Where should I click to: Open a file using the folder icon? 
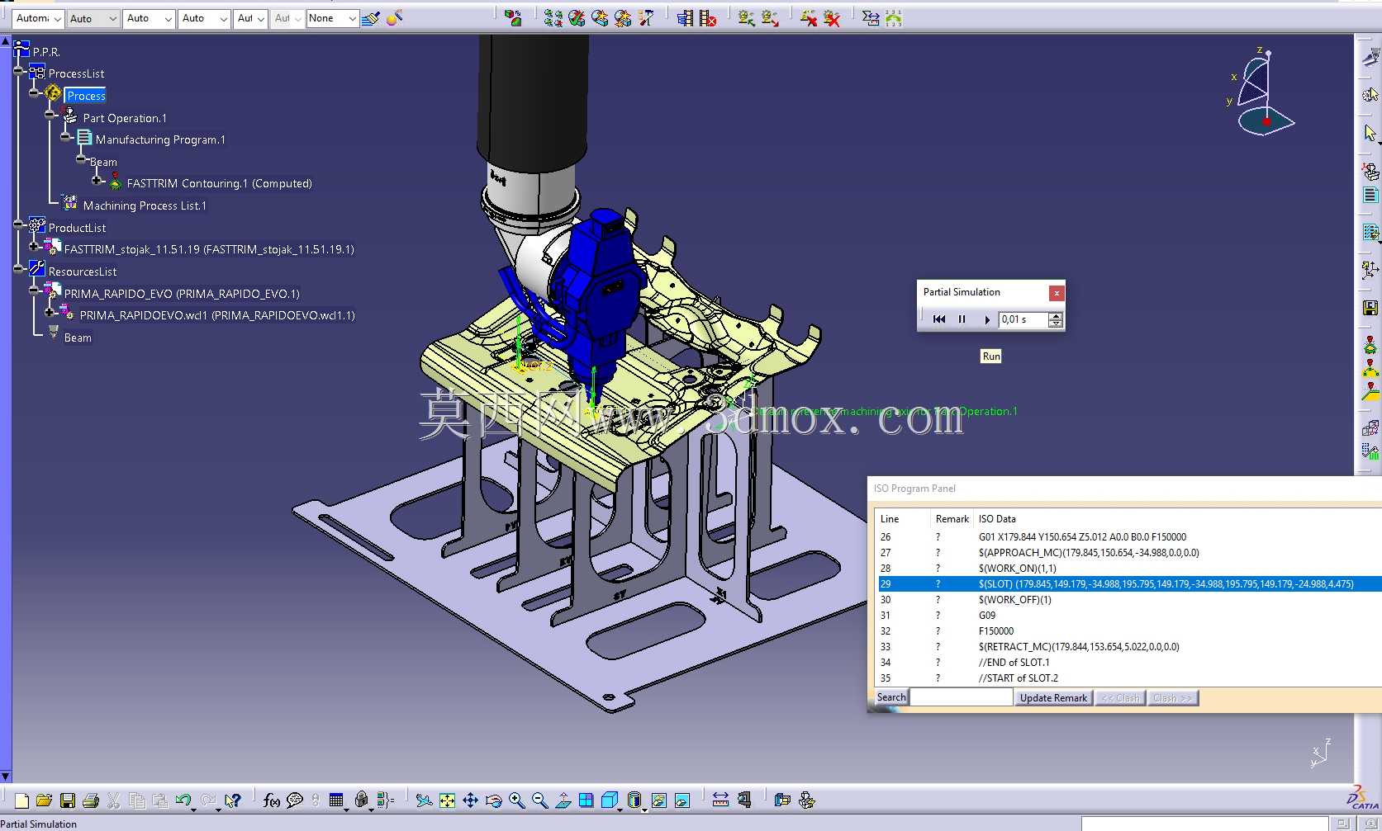click(45, 800)
